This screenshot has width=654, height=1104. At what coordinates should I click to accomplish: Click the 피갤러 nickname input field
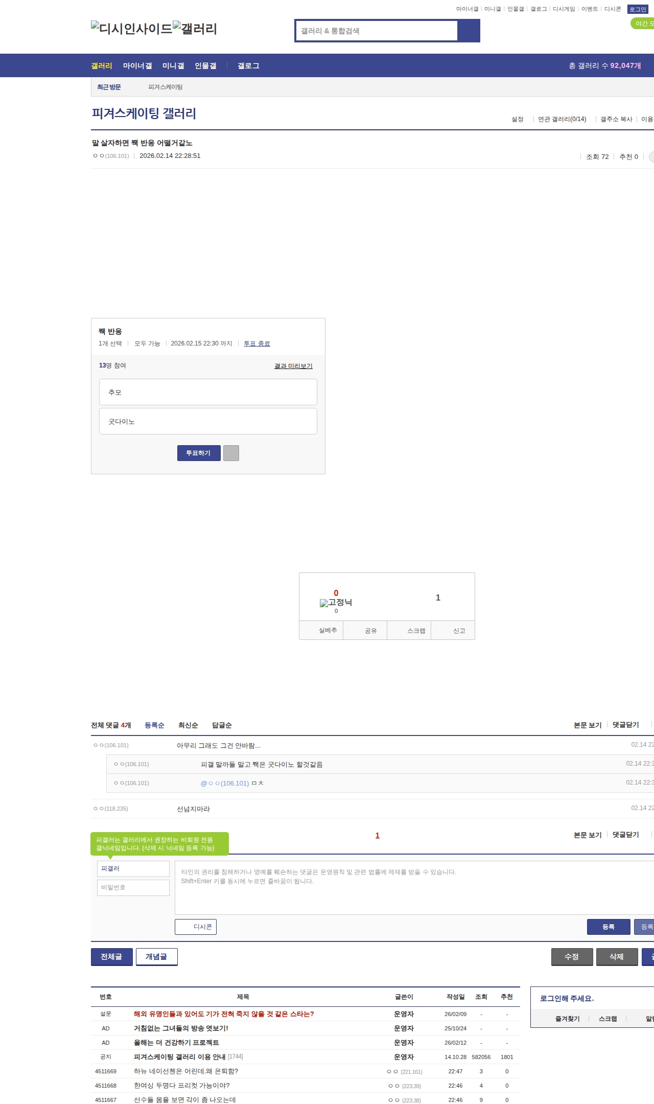pos(133,869)
